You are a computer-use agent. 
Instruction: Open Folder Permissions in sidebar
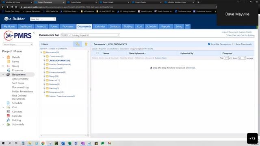23,91
